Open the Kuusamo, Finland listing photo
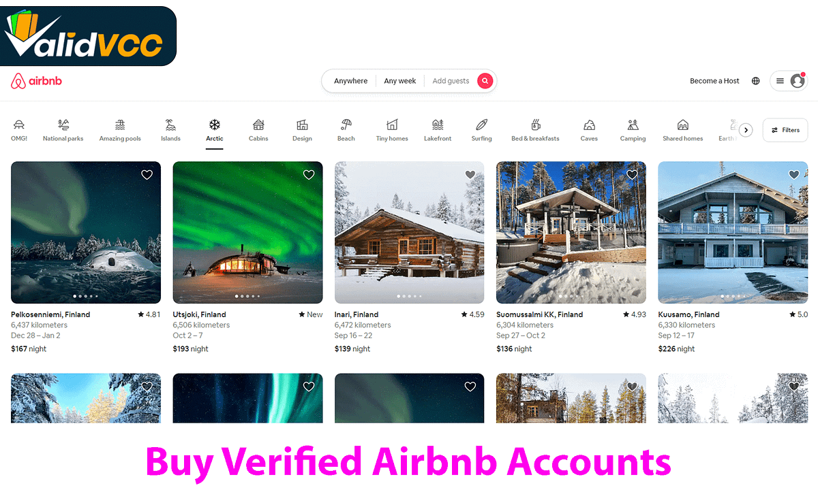The height and width of the screenshot is (490, 818). click(733, 232)
